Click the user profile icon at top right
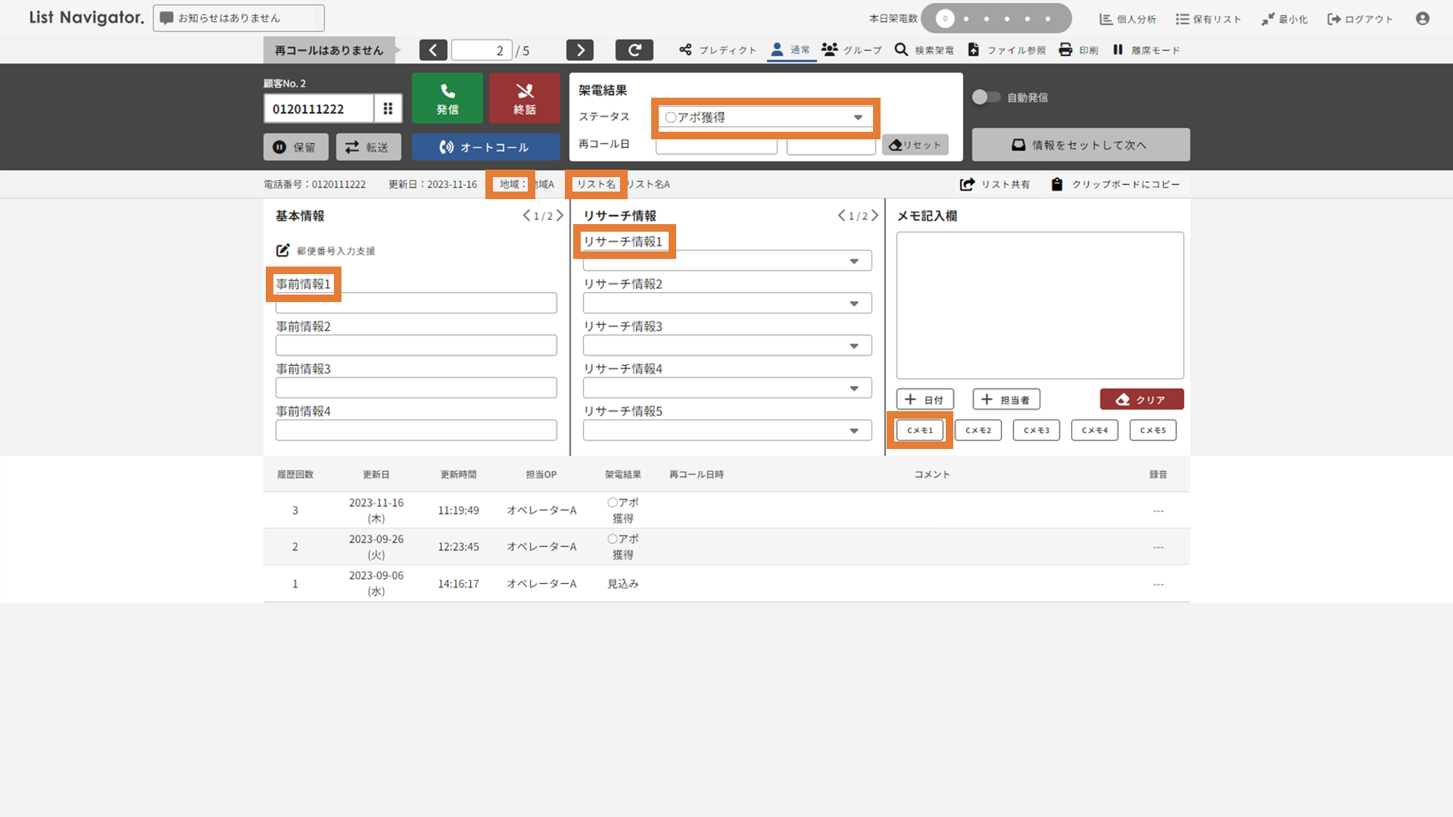This screenshot has width=1453, height=817. tap(1422, 18)
